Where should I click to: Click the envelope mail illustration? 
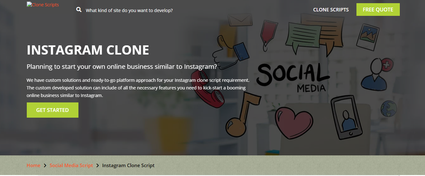coord(240,19)
